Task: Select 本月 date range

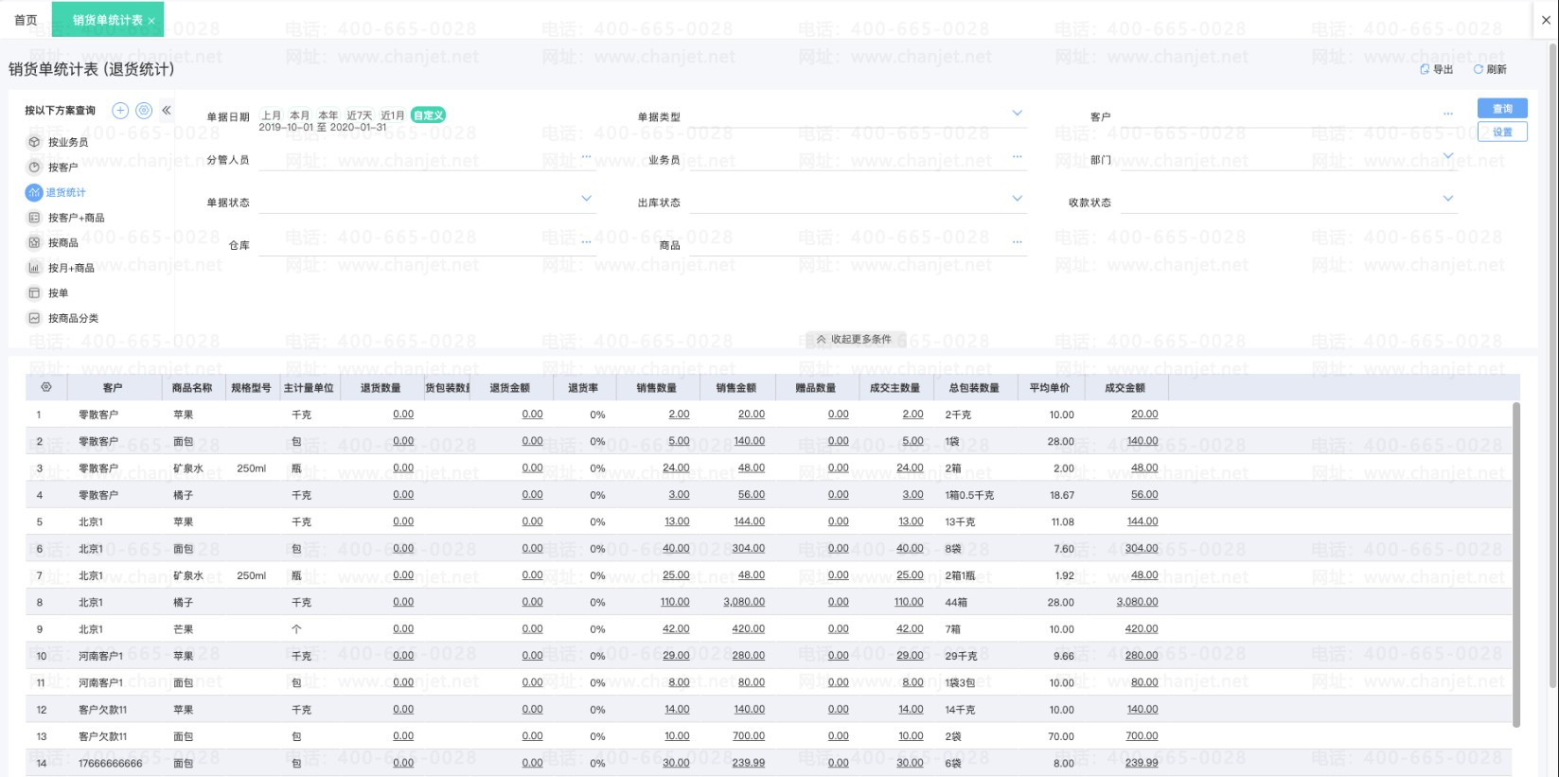Action: [x=300, y=115]
